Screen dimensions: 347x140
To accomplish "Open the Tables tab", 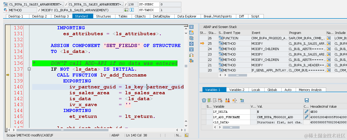I will pyautogui.click(x=123, y=16).
